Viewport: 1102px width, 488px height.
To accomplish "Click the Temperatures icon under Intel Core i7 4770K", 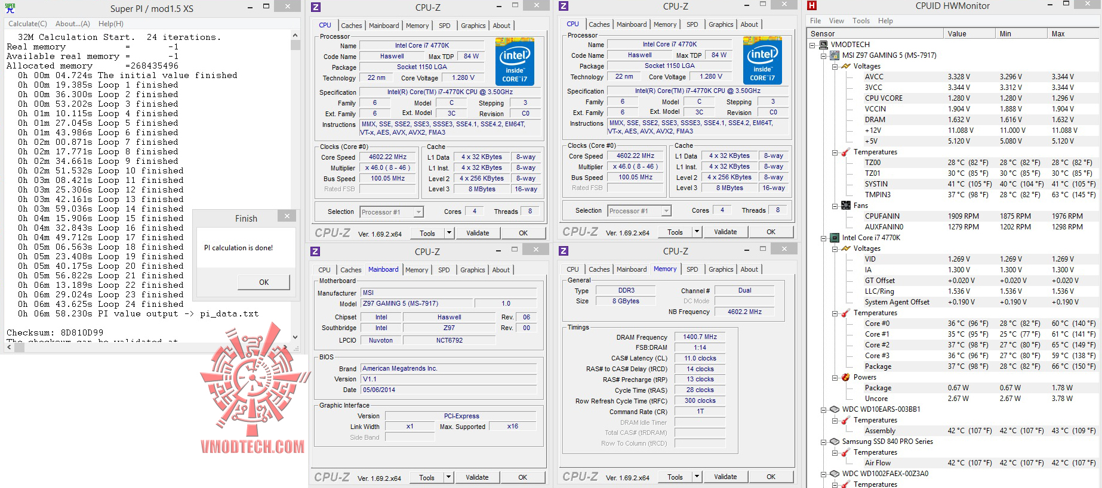I will click(x=846, y=313).
